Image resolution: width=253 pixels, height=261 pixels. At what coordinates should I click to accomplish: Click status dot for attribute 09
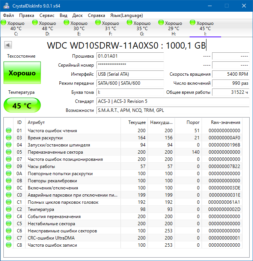point(9,166)
